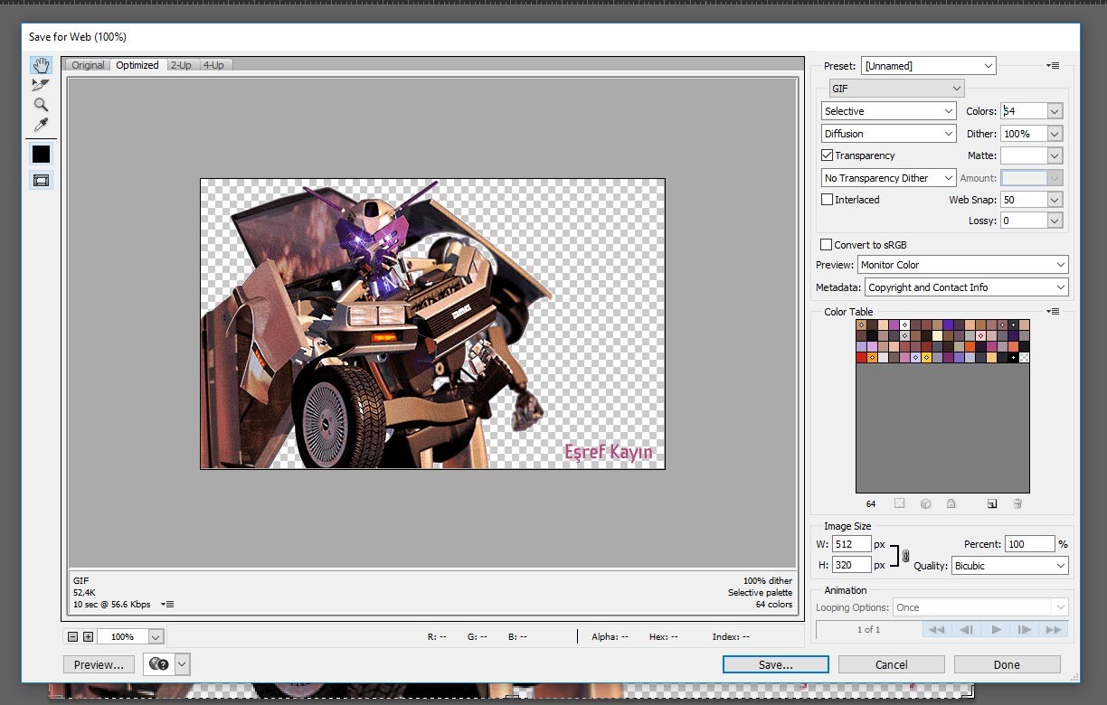Select the transparent checkered Color Table swatch
The width and height of the screenshot is (1107, 705).
coord(1024,357)
